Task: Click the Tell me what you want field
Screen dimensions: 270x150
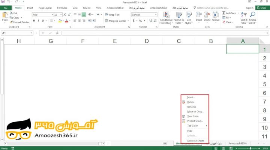Action: coord(211,8)
